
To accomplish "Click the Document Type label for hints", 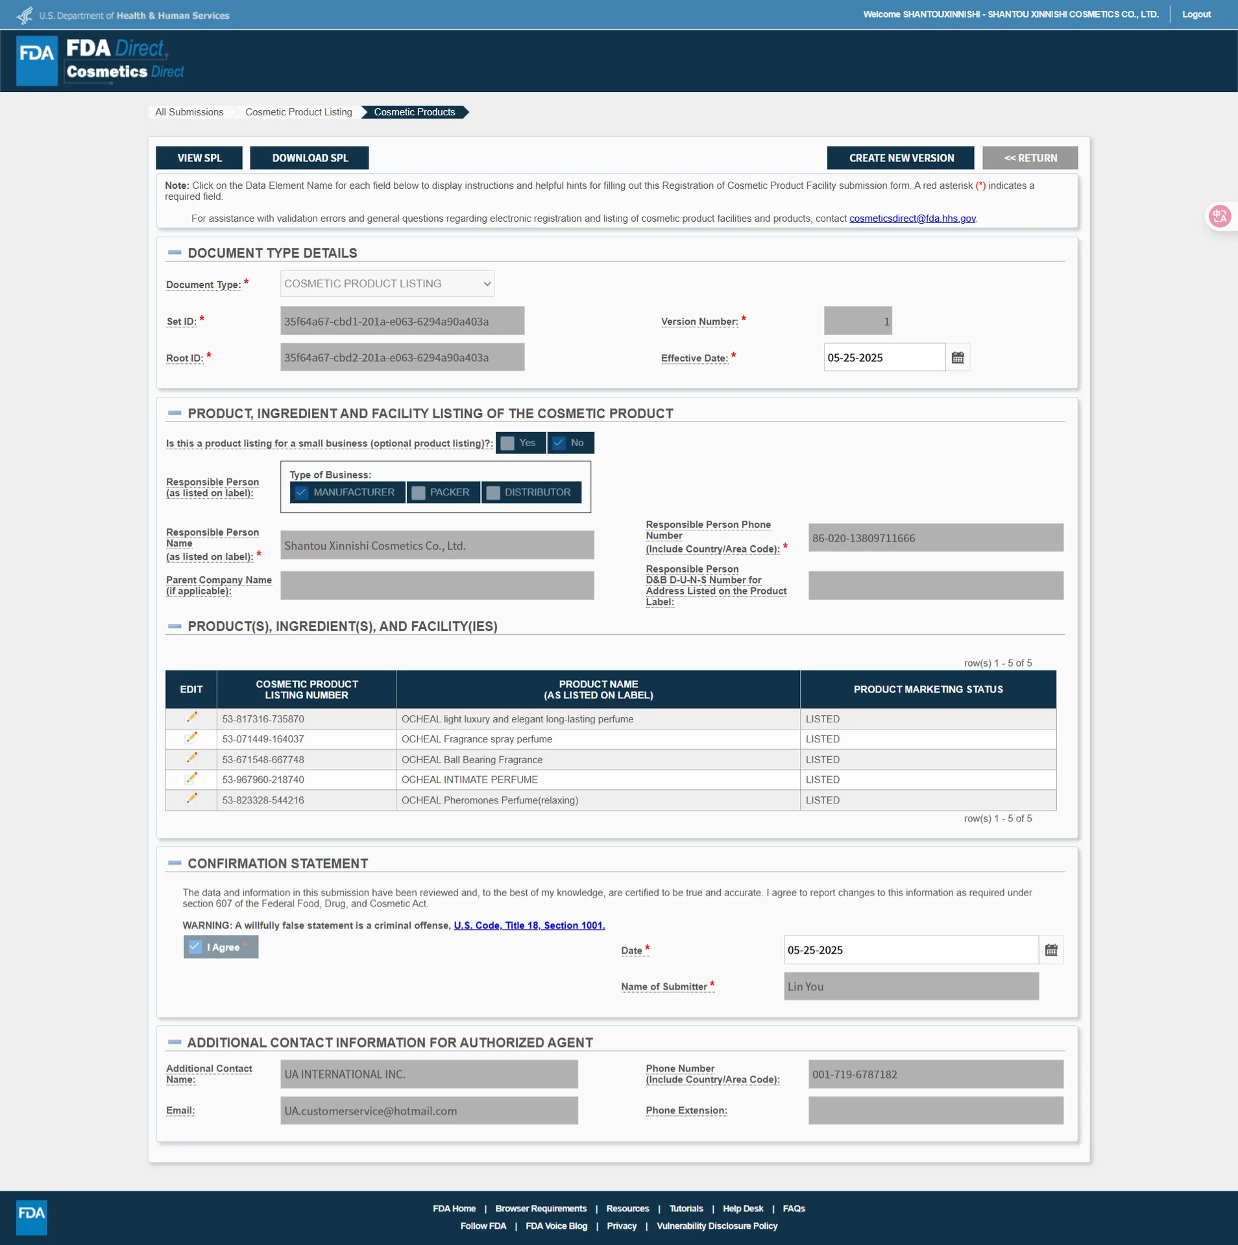I will [x=203, y=285].
